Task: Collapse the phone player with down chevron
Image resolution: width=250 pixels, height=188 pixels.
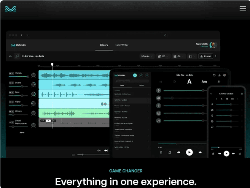Action: [x=211, y=94]
